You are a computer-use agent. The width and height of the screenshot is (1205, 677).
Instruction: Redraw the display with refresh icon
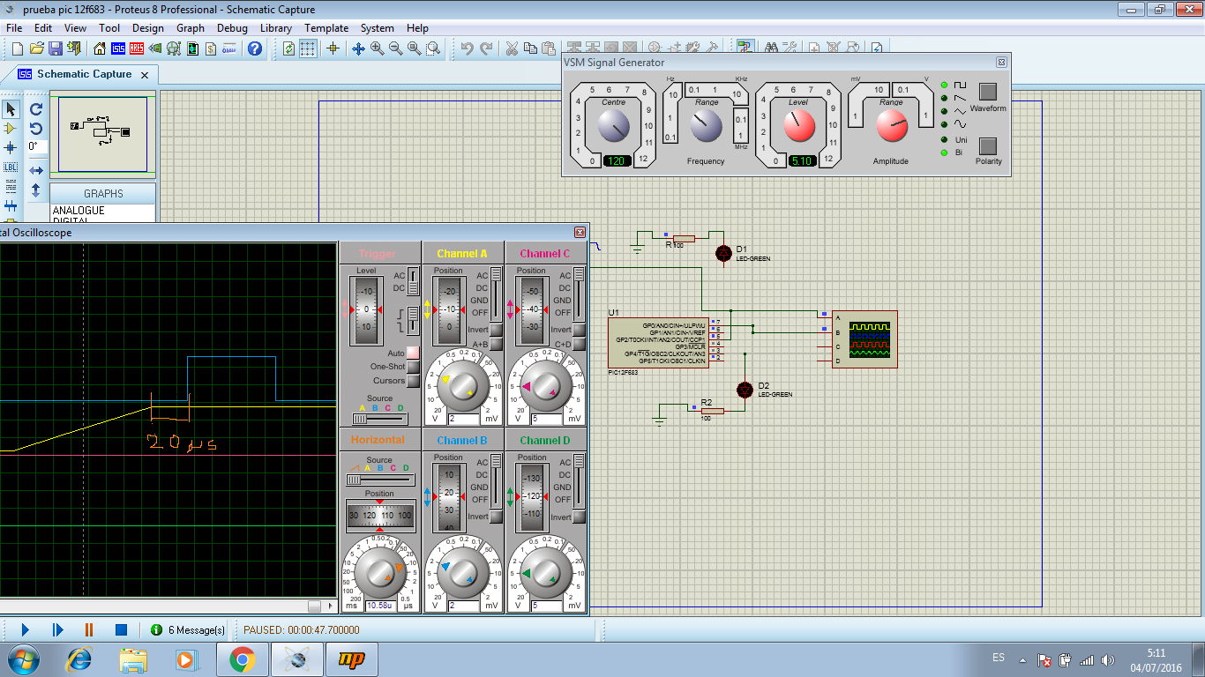tap(289, 48)
